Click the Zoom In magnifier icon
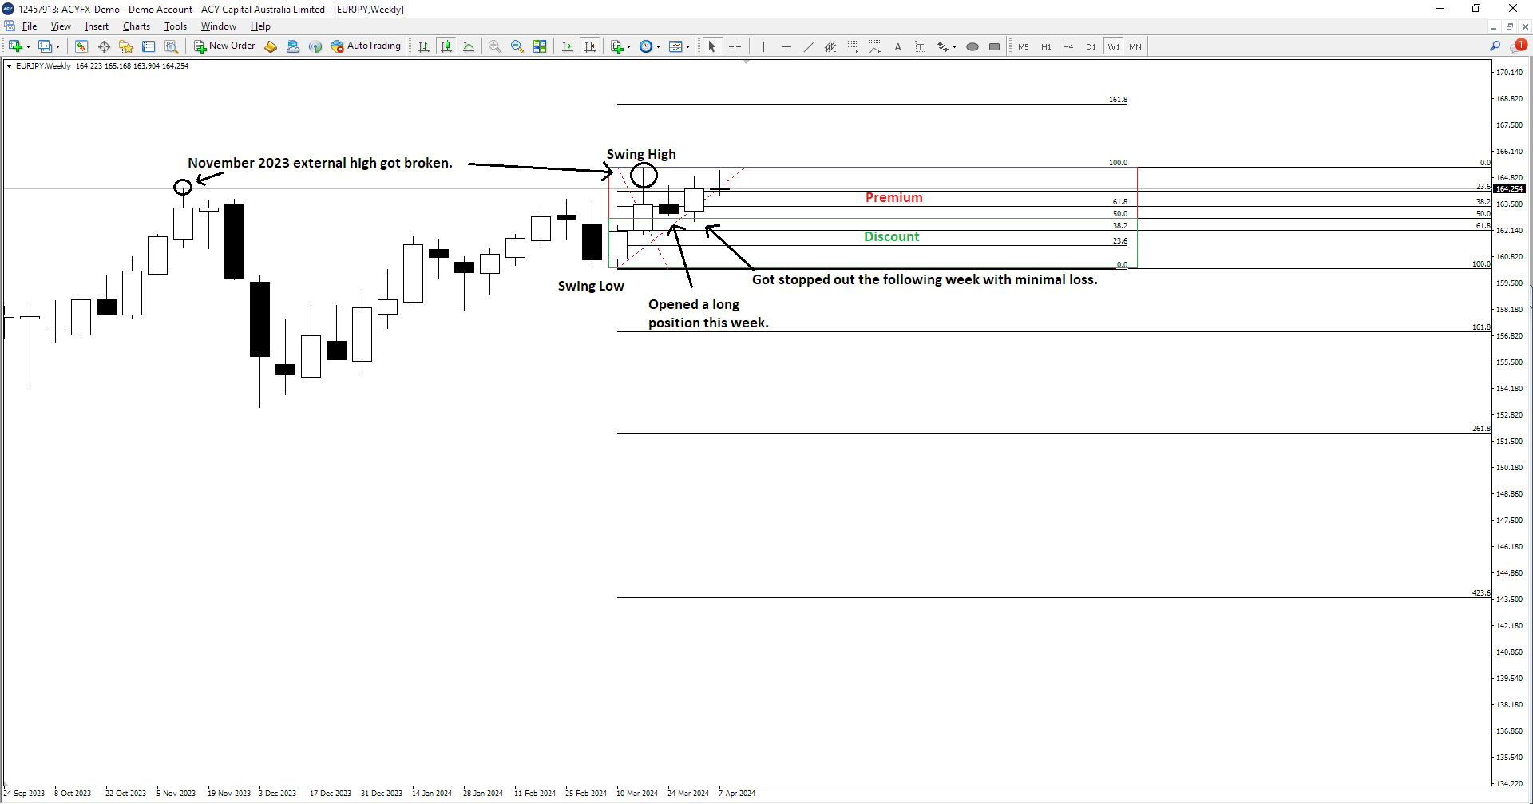The width and height of the screenshot is (1533, 804). pos(495,46)
